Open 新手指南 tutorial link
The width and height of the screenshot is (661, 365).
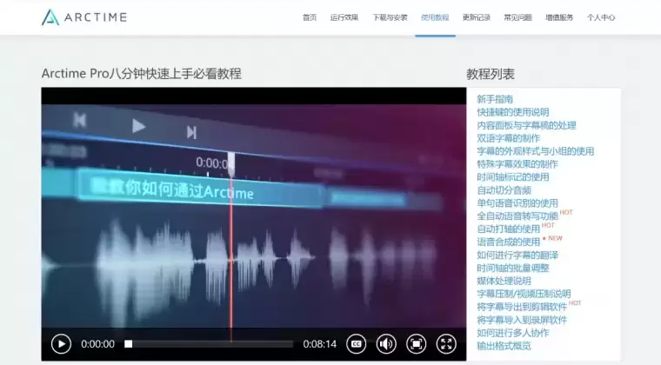(x=495, y=99)
